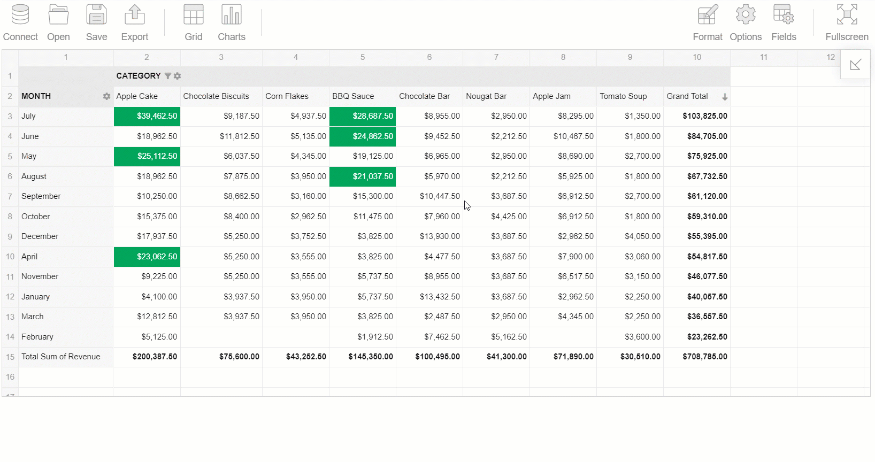Select the July row header
Viewport: 875px width, 462px height.
pyautogui.click(x=66, y=116)
